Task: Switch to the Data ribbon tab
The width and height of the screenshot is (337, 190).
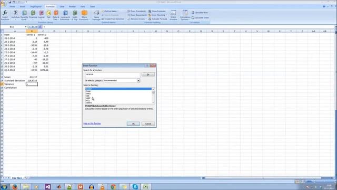Action: pos(62,7)
